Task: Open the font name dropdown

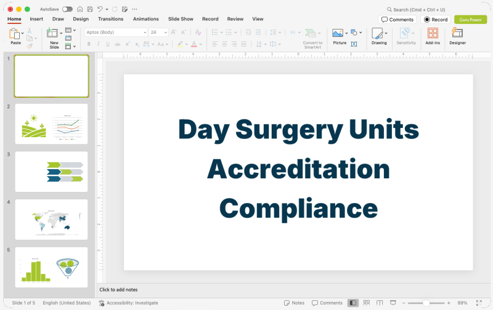Action: pyautogui.click(x=145, y=33)
